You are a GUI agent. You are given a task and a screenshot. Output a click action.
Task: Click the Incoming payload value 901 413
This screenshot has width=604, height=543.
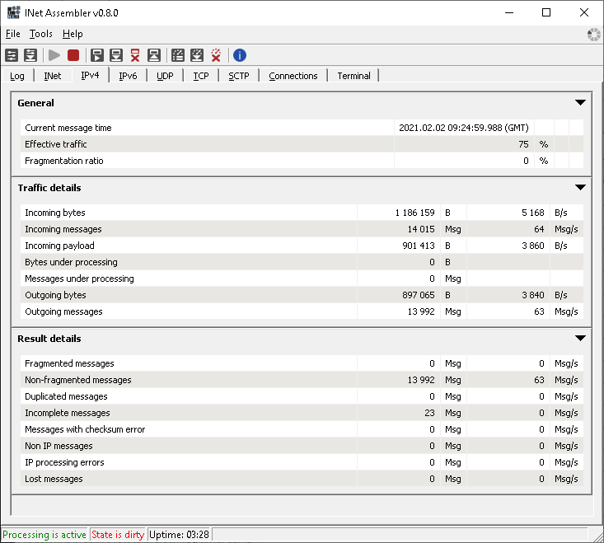(419, 246)
